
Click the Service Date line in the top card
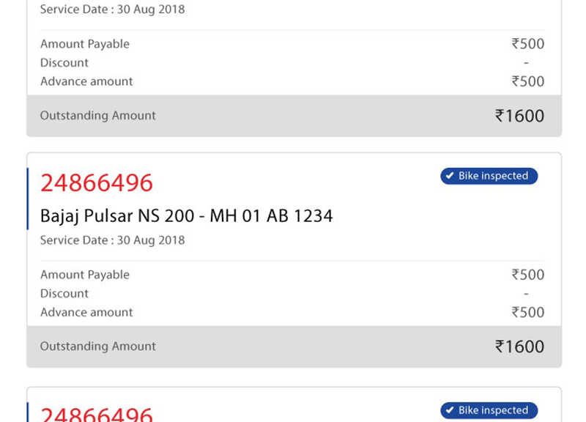113,10
